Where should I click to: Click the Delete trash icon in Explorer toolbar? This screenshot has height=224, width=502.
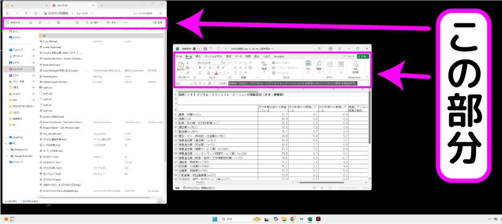coord(77,22)
